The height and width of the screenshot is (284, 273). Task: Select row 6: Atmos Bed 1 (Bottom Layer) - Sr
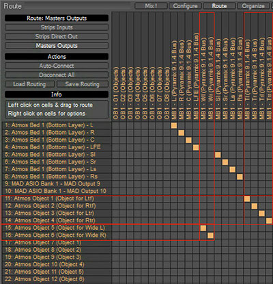tap(57, 162)
